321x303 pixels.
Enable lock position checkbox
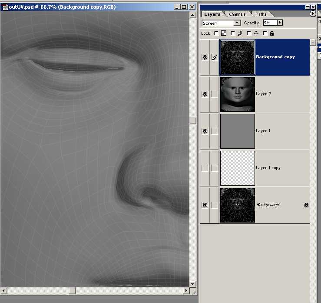(x=249, y=33)
